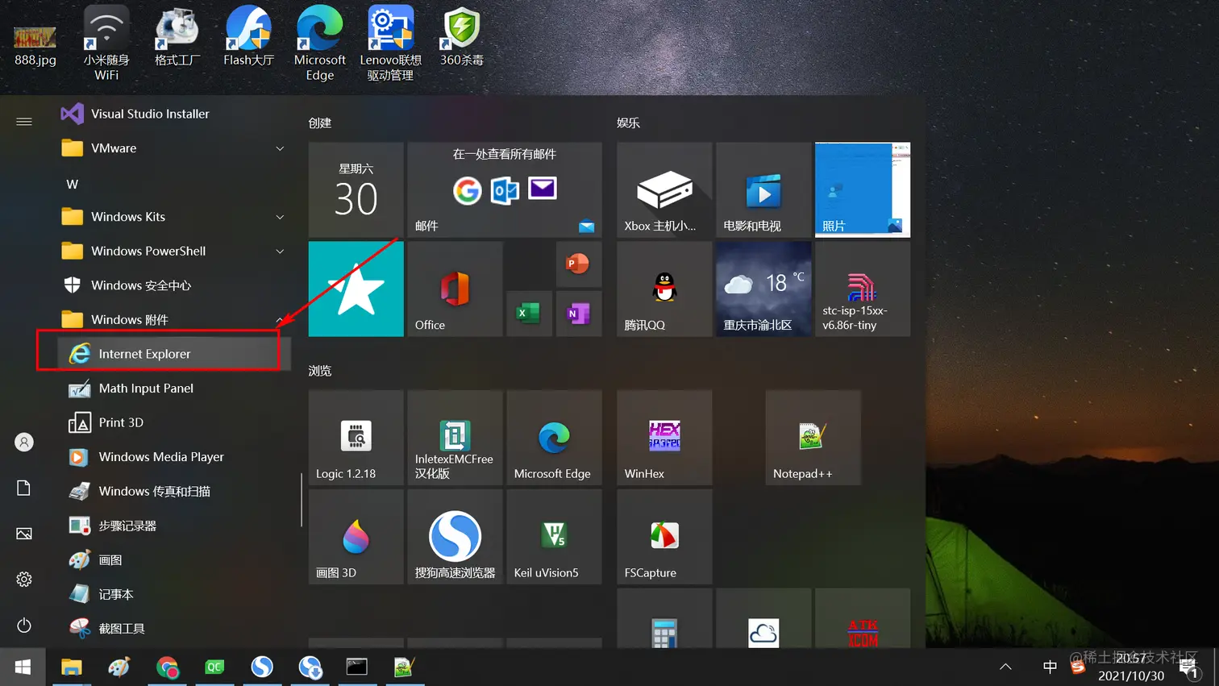The width and height of the screenshot is (1219, 686).
Task: Open 格式工厂 desktop shortcut
Action: point(177,37)
